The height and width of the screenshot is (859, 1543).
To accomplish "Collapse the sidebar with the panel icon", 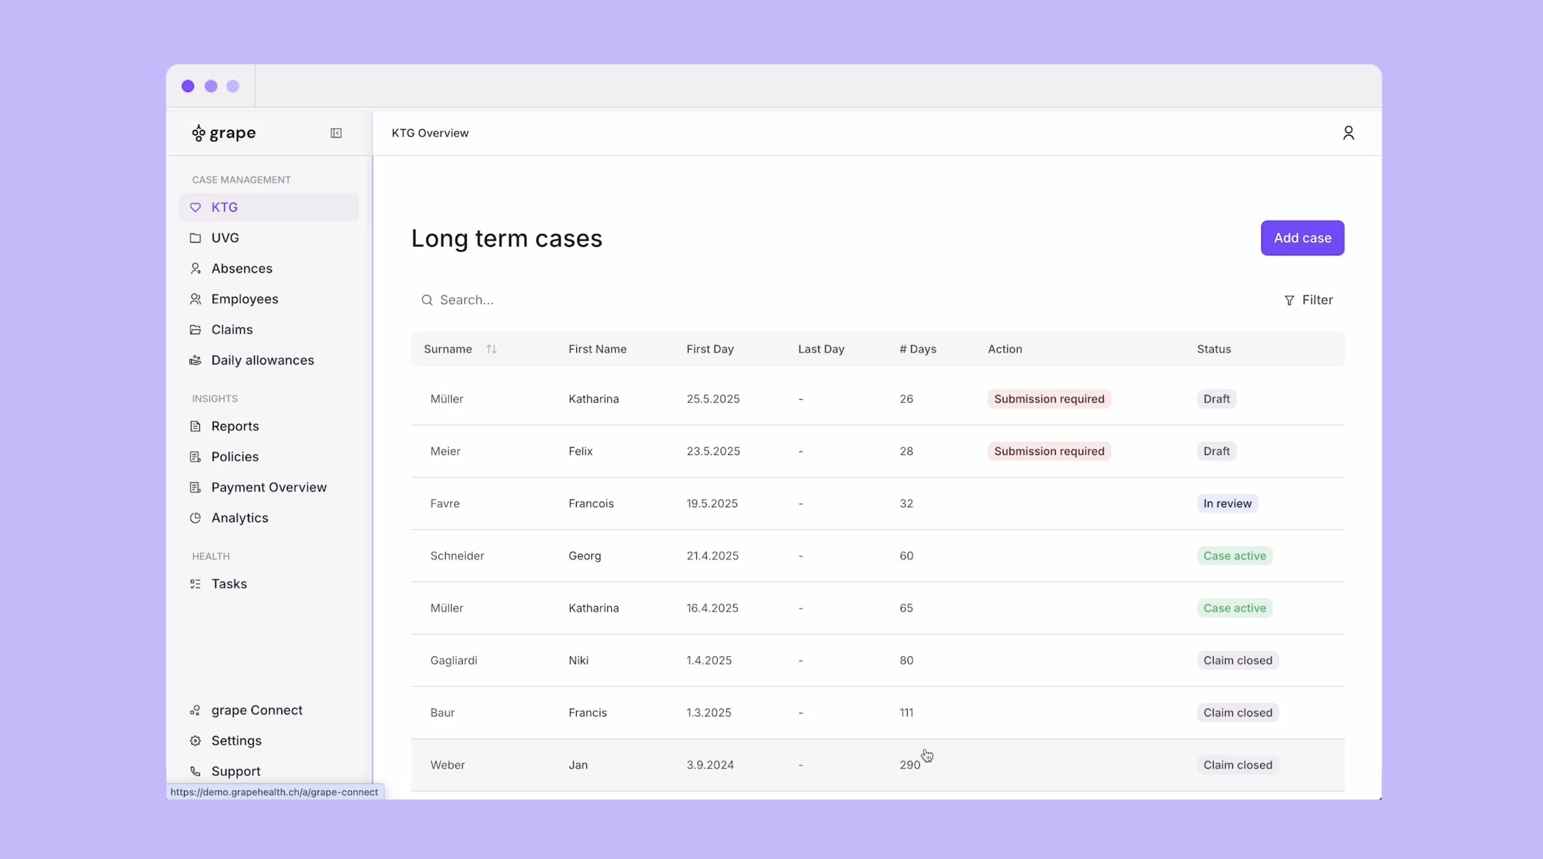I will coord(336,133).
